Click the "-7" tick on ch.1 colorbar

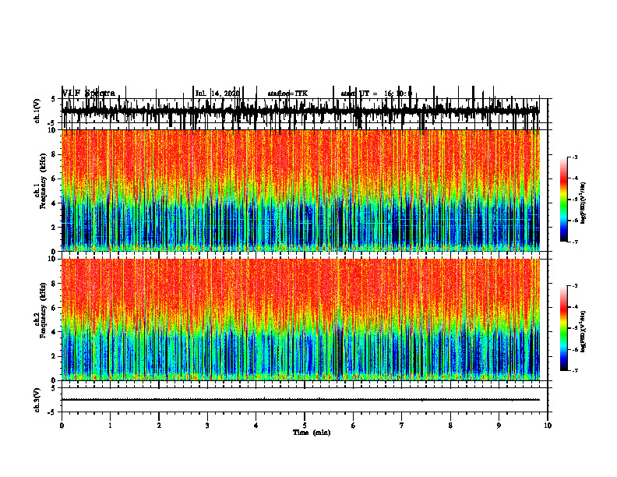575,242
